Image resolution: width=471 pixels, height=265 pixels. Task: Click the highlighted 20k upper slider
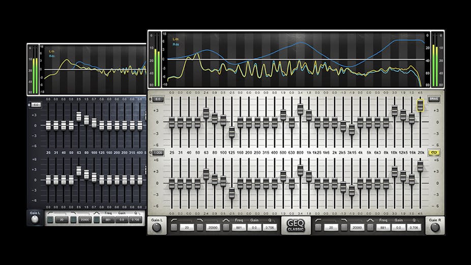420,105
